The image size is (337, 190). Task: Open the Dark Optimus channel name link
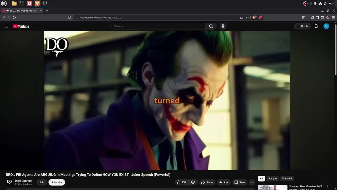point(23,181)
